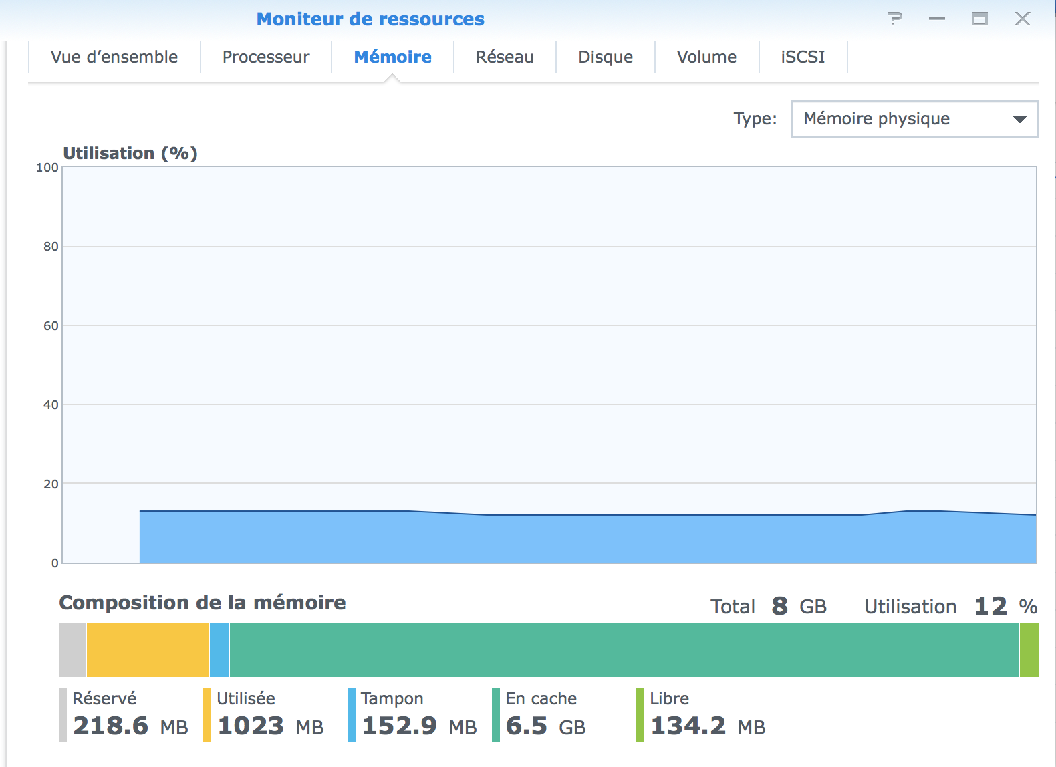
Task: Open the Volume tab
Action: click(x=706, y=57)
